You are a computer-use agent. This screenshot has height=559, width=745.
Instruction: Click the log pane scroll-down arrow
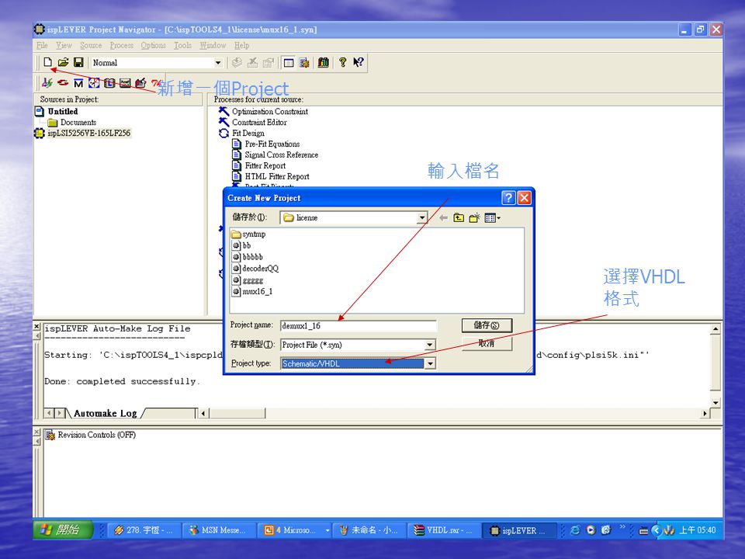716,403
